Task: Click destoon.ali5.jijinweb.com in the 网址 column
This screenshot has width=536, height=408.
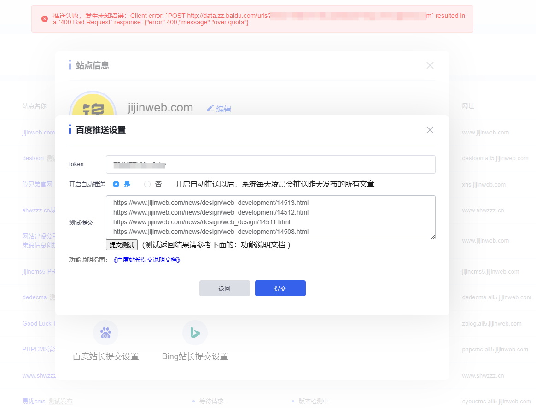Action: (x=495, y=158)
